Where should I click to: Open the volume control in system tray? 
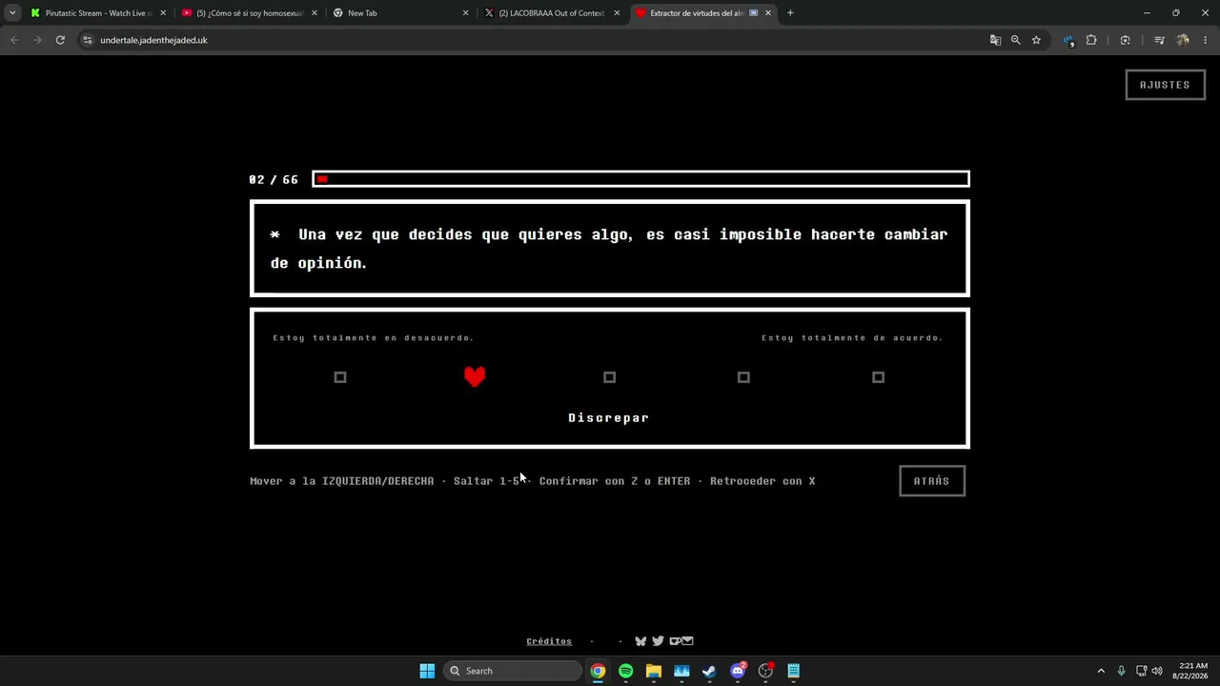[x=1157, y=671]
